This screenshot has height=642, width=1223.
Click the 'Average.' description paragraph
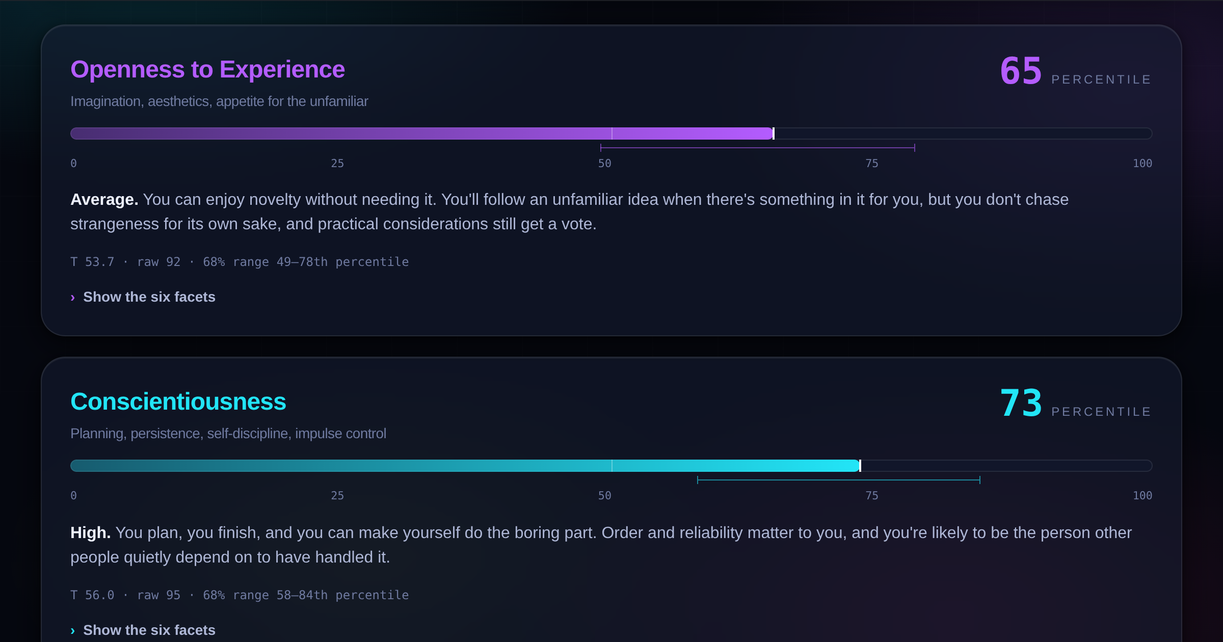(570, 211)
